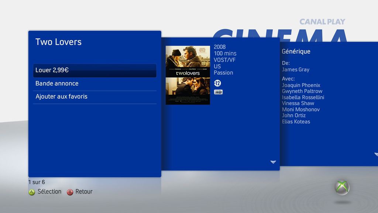Click the green A Sélection button icon
378x213 pixels.
coord(32,192)
